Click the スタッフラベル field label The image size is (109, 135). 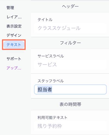51,81
